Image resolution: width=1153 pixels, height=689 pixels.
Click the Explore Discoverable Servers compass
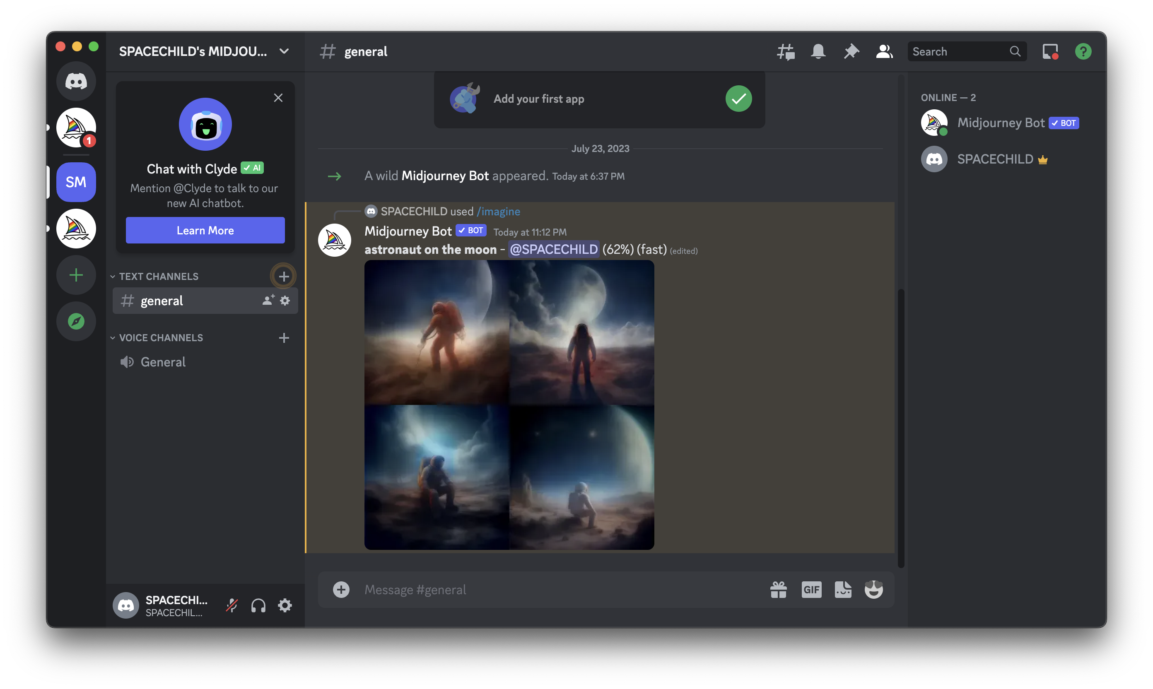click(76, 321)
